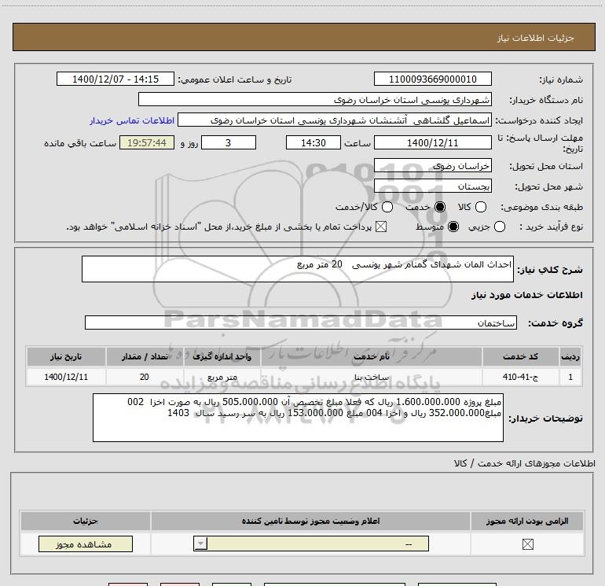Select the کالا/خدمت radio button
Viewport: 605px width, 586px height.
pyautogui.click(x=387, y=207)
